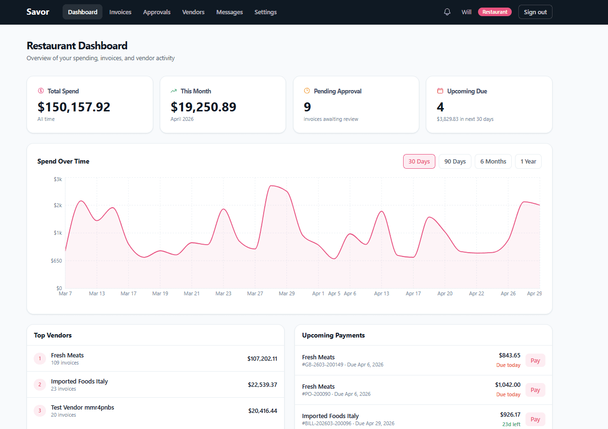Viewport: 608px width, 429px height.
Task: Click the Sign out button
Action: (535, 11)
